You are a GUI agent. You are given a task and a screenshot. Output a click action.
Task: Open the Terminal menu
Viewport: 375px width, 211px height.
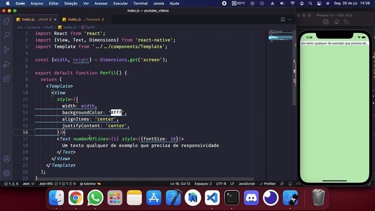coord(141,4)
